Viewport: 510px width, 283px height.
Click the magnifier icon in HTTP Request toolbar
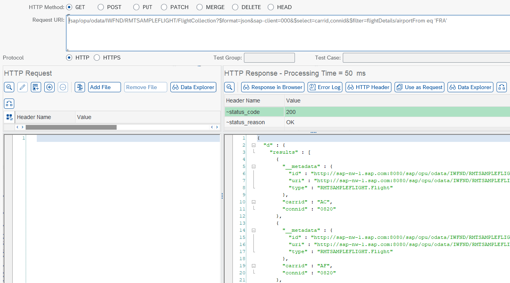click(9, 87)
